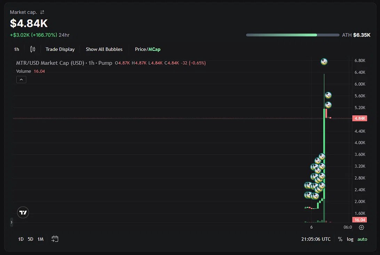Click the Volume 16.04 indicator label
The image size is (380, 255).
31,71
